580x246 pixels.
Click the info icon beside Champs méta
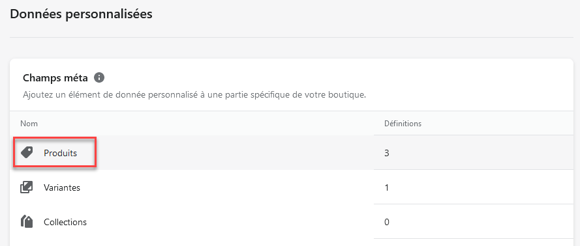pos(99,78)
